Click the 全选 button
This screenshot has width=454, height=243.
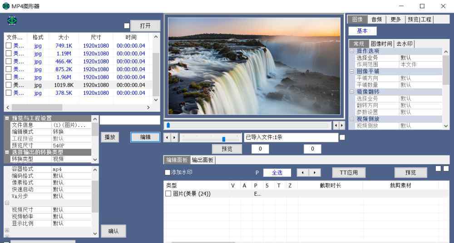point(277,173)
